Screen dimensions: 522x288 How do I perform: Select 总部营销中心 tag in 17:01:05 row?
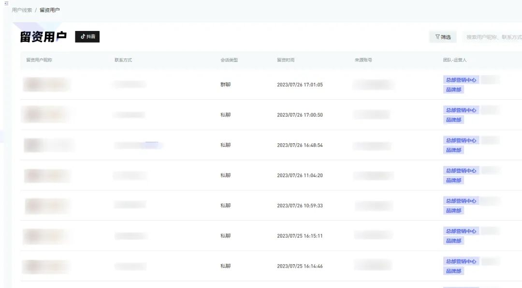[461, 80]
